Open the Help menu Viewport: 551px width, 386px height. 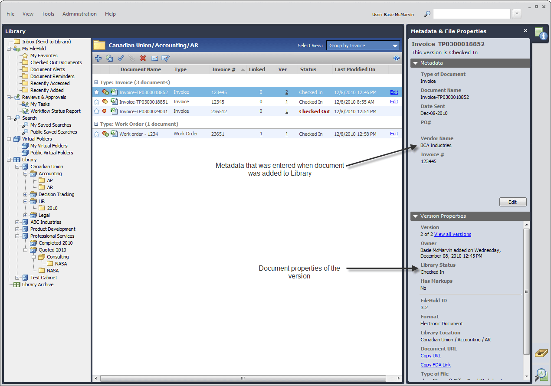click(110, 14)
